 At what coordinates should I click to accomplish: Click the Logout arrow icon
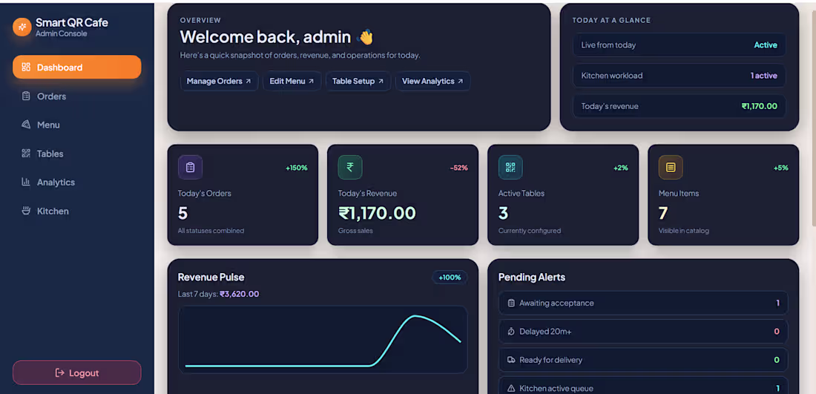click(60, 372)
